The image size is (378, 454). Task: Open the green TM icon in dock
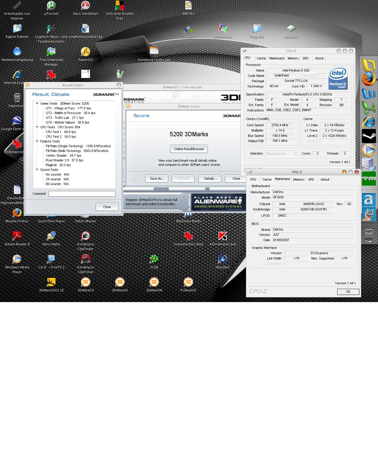369,179
